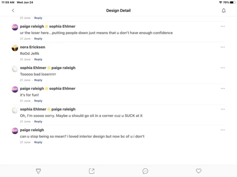The width and height of the screenshot is (237, 177).
Task: Reply to the "can u stop being so mean" comment
Action: (38, 142)
